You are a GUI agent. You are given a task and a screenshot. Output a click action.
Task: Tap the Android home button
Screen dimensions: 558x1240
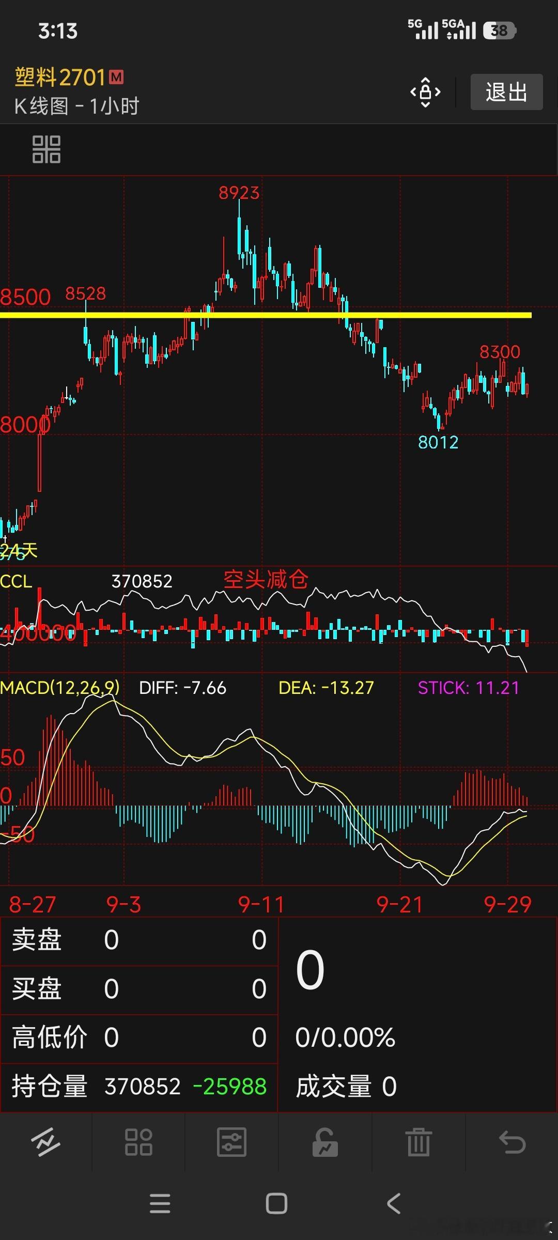click(x=276, y=1203)
